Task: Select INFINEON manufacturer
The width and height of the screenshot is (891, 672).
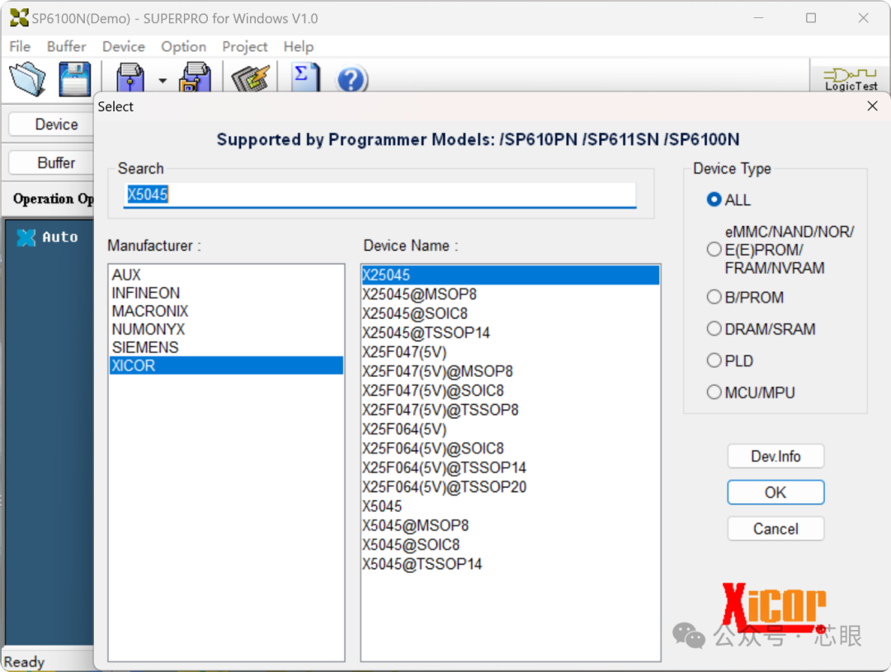Action: pyautogui.click(x=226, y=293)
